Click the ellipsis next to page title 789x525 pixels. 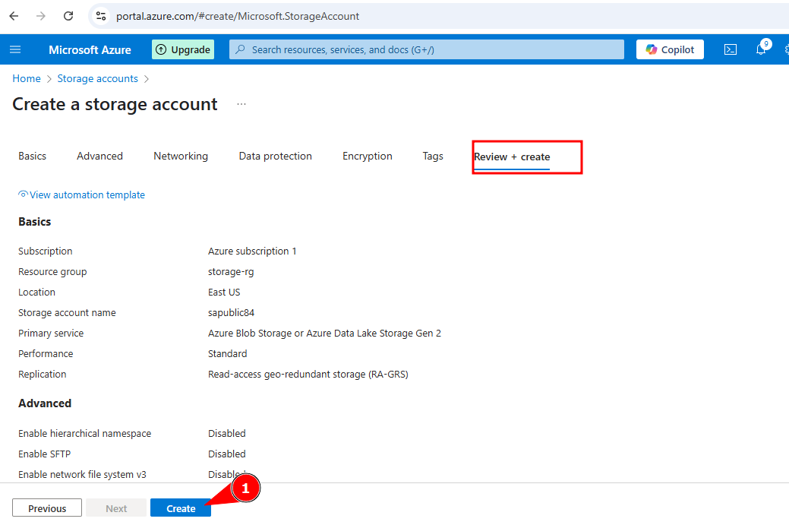(241, 104)
